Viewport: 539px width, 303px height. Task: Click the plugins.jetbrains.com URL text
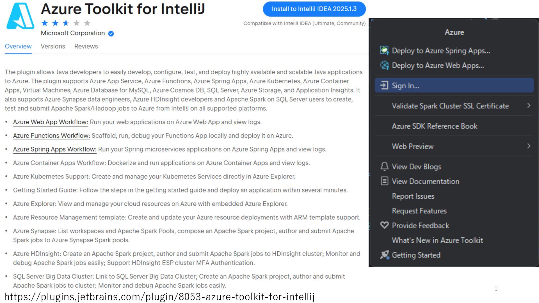(x=159, y=297)
